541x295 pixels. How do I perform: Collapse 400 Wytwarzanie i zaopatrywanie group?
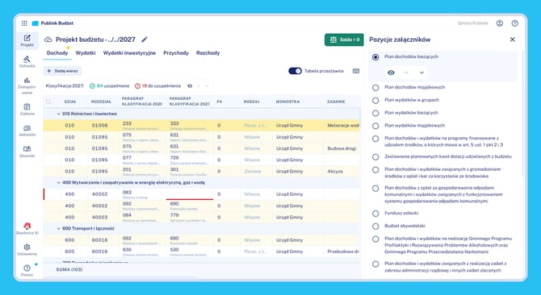[59, 182]
